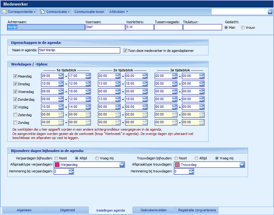Switch to the Algemeen tab
The height and width of the screenshot is (215, 274).
click(24, 210)
